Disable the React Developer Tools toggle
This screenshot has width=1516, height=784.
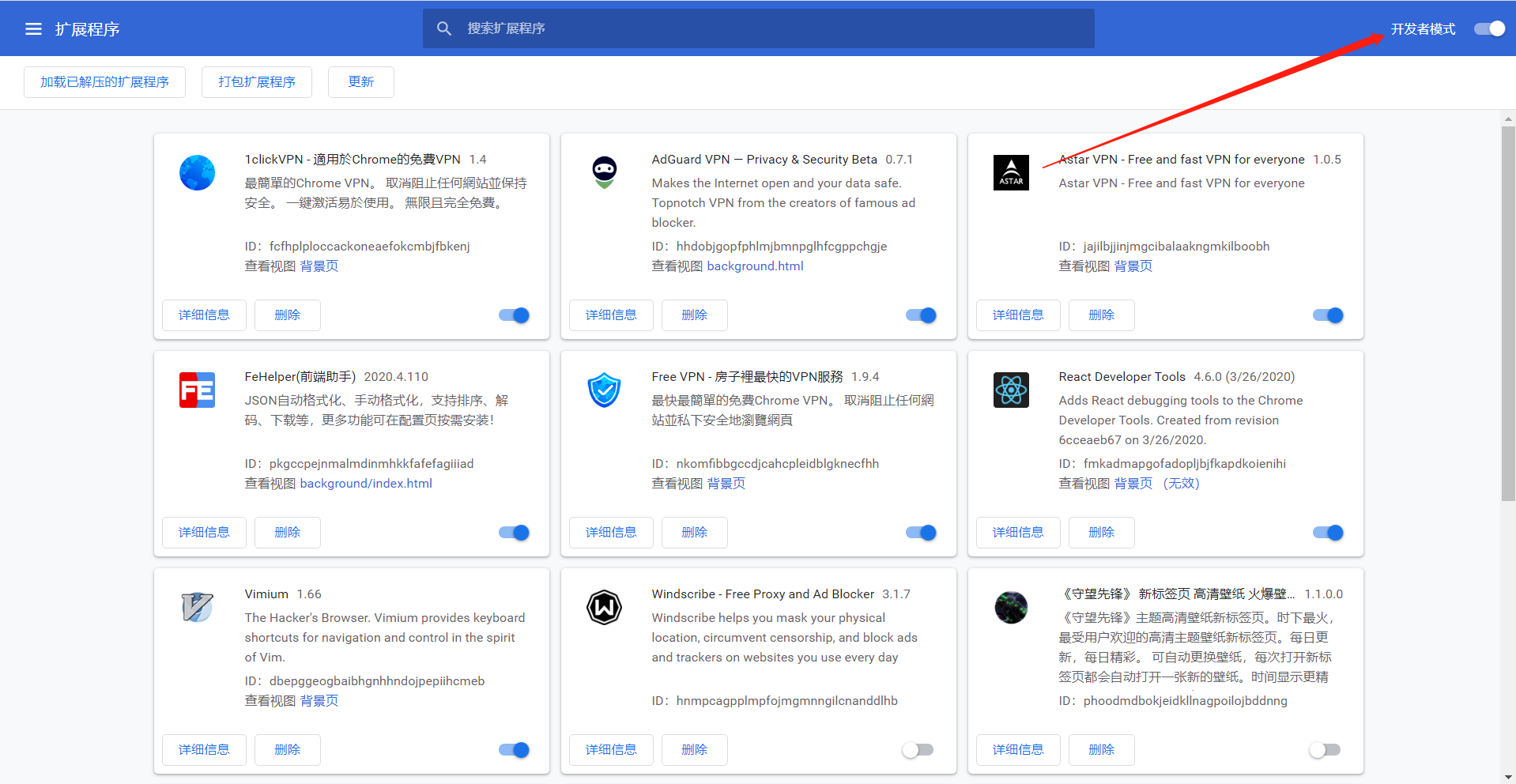1329,533
